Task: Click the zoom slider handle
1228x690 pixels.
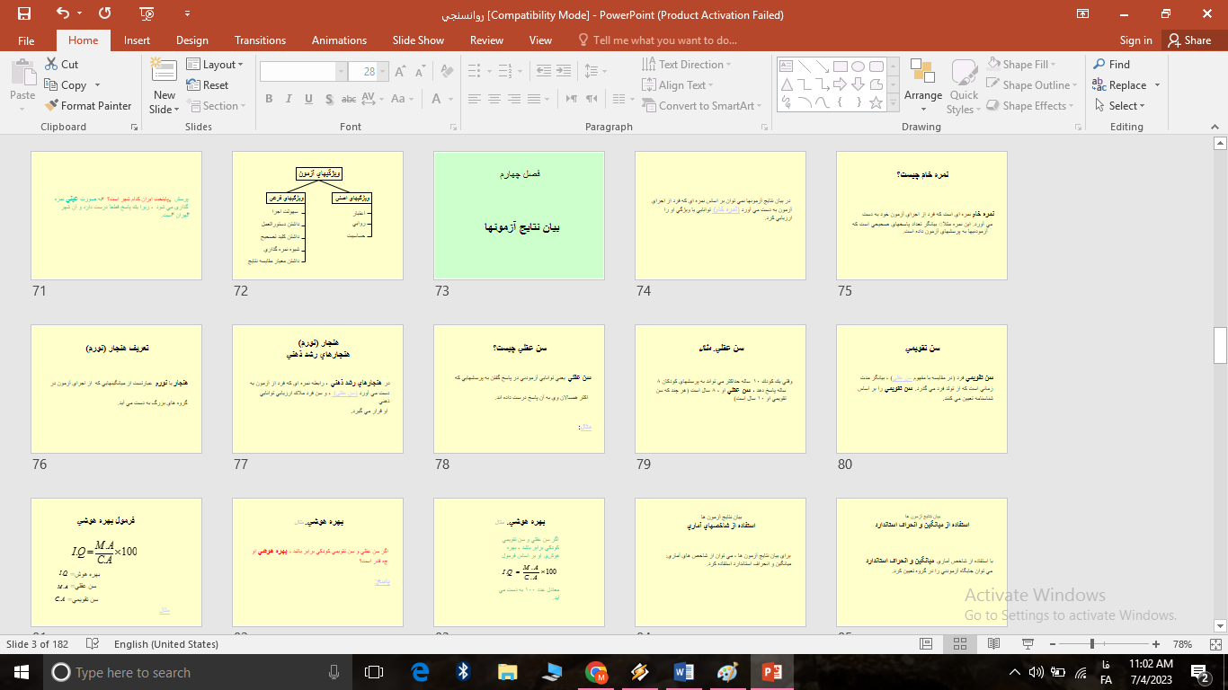Action: tap(1091, 644)
